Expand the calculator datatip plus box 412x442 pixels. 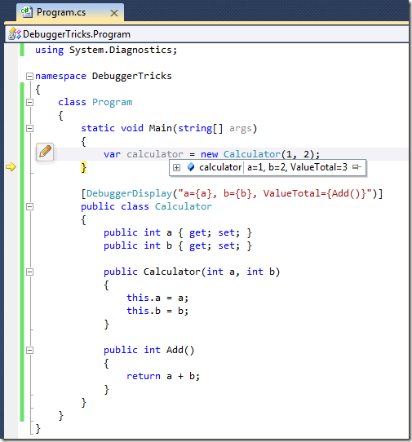point(176,168)
